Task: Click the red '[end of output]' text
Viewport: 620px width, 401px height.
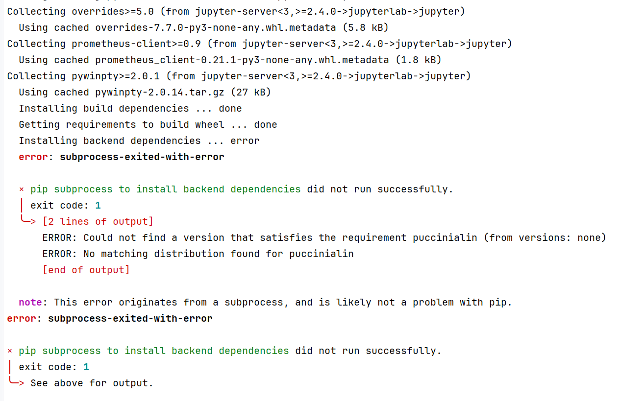Action: click(86, 270)
